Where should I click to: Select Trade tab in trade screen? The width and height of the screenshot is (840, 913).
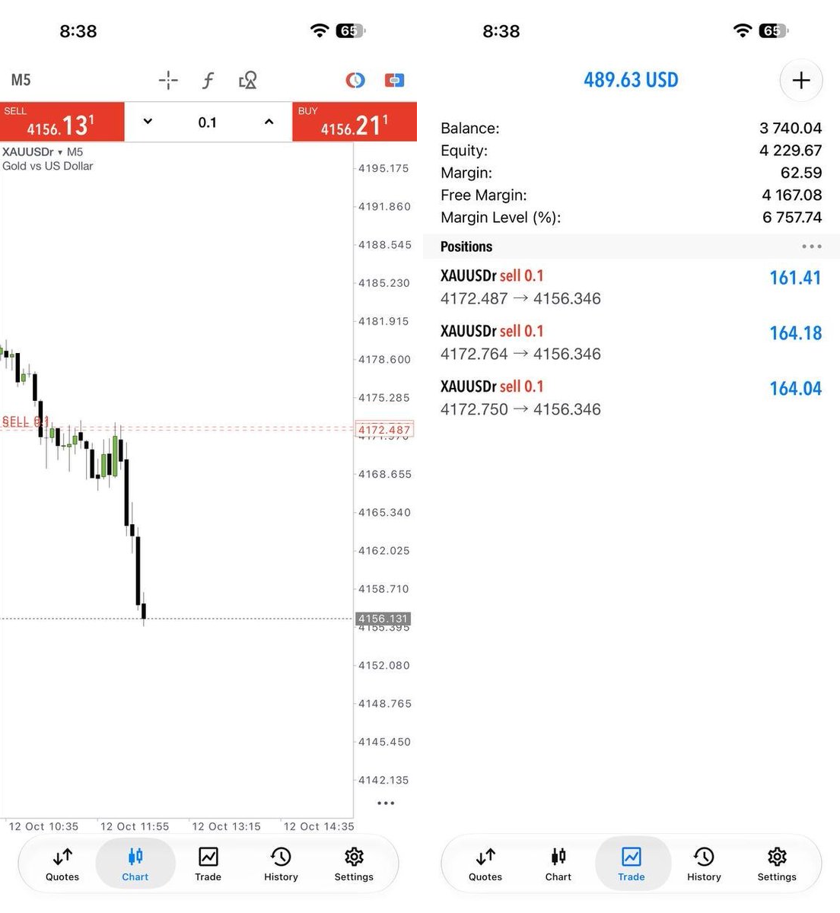coord(632,864)
